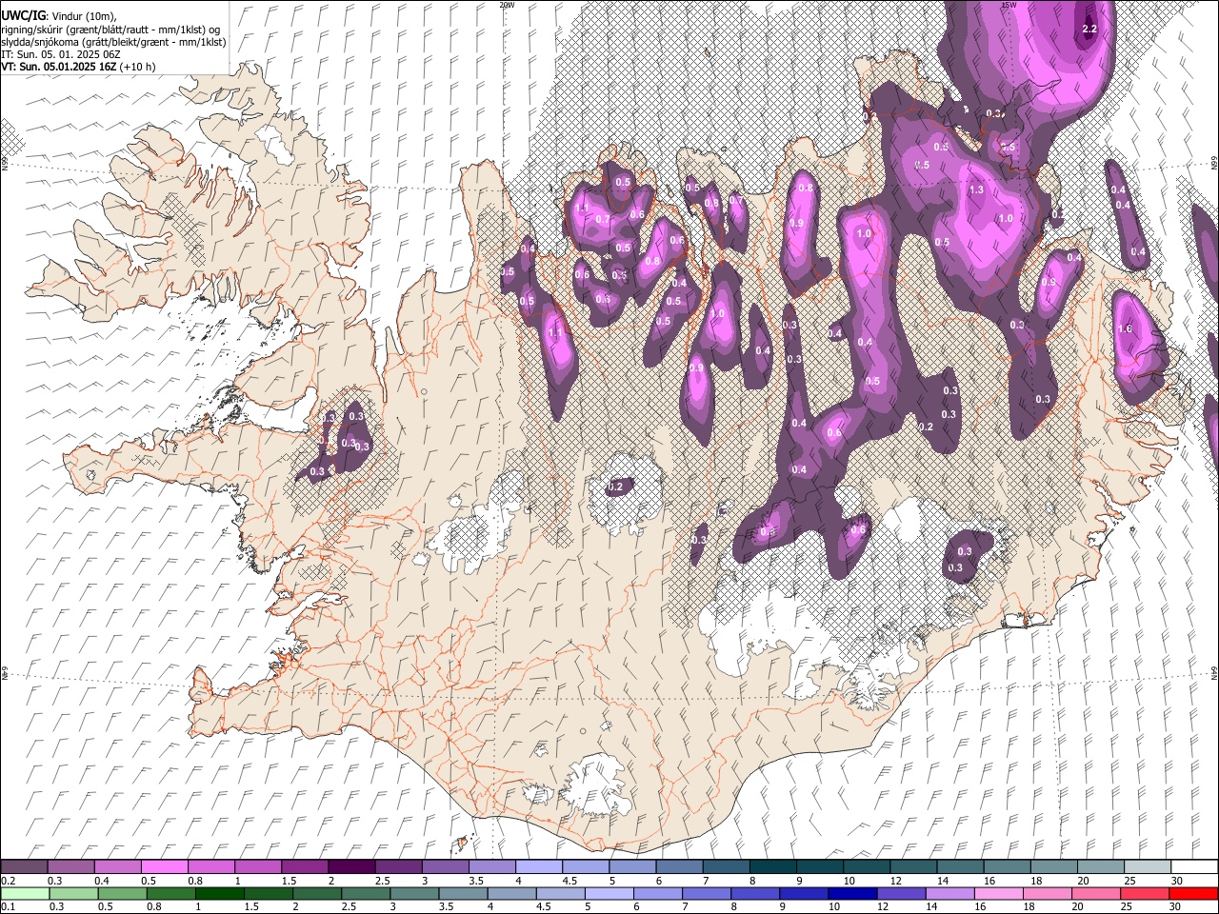This screenshot has height=914, width=1219.
Task: Pick rain legend navy swatch between 10 and 12
Action: (x=852, y=893)
